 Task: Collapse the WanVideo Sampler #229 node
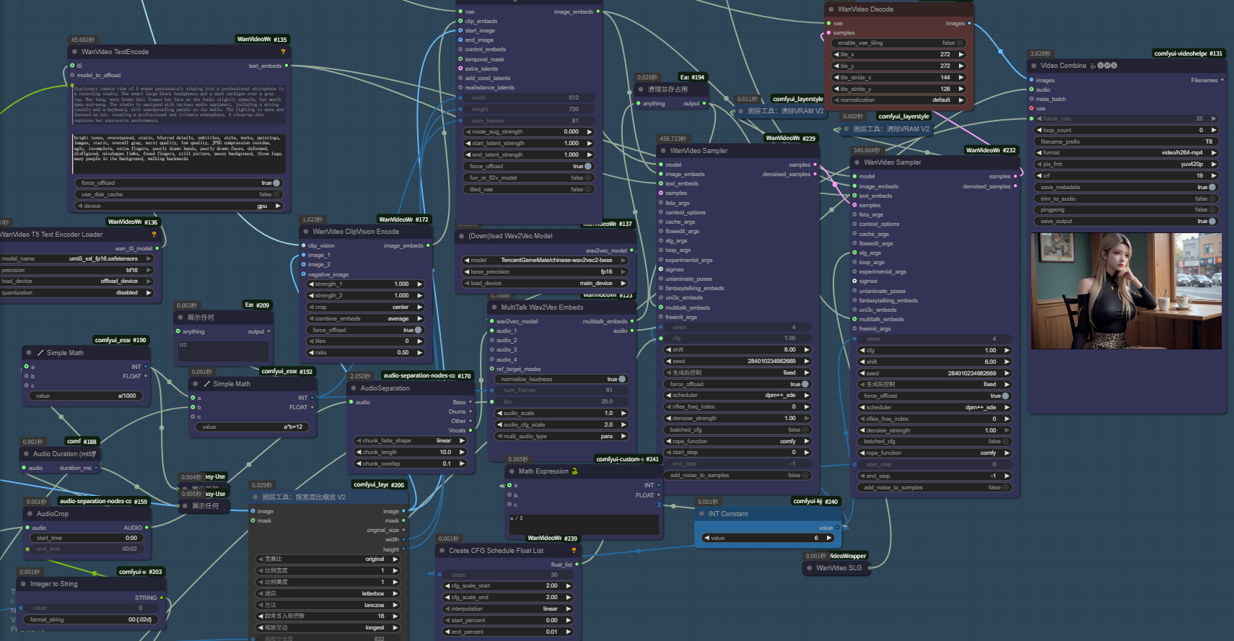(662, 151)
